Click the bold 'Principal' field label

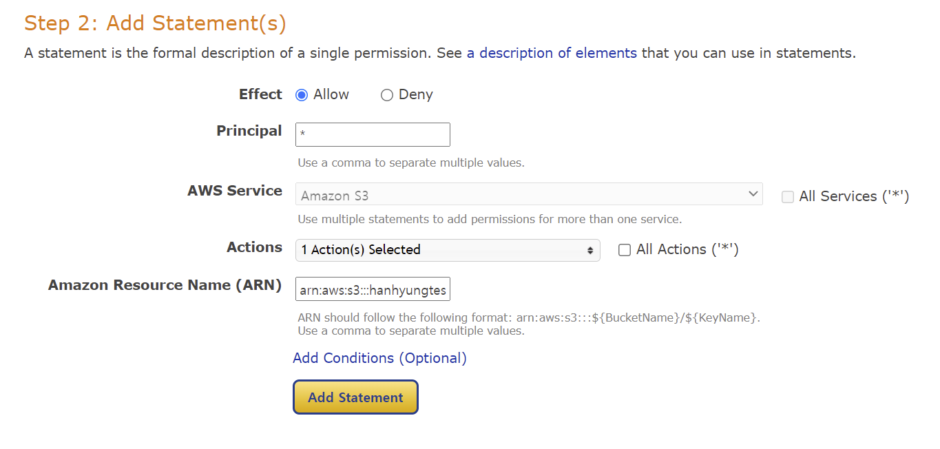point(249,131)
